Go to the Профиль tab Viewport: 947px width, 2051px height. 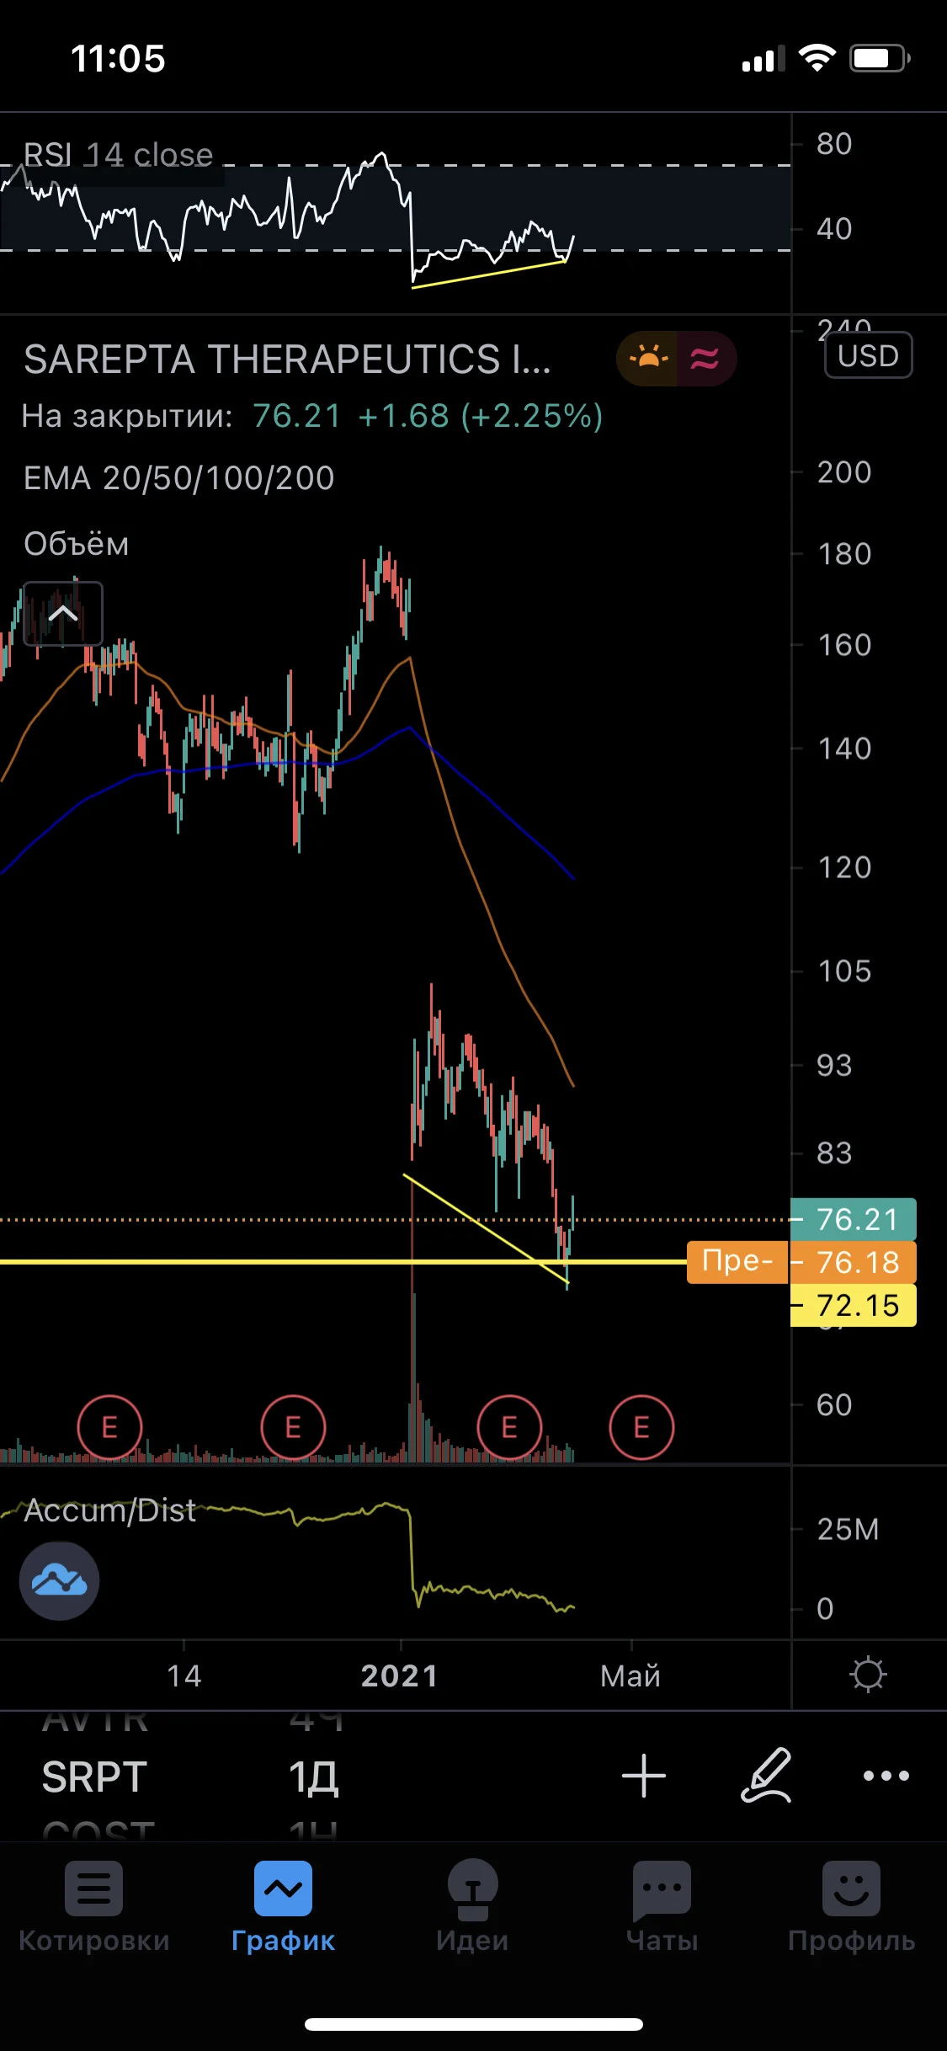852,1906
